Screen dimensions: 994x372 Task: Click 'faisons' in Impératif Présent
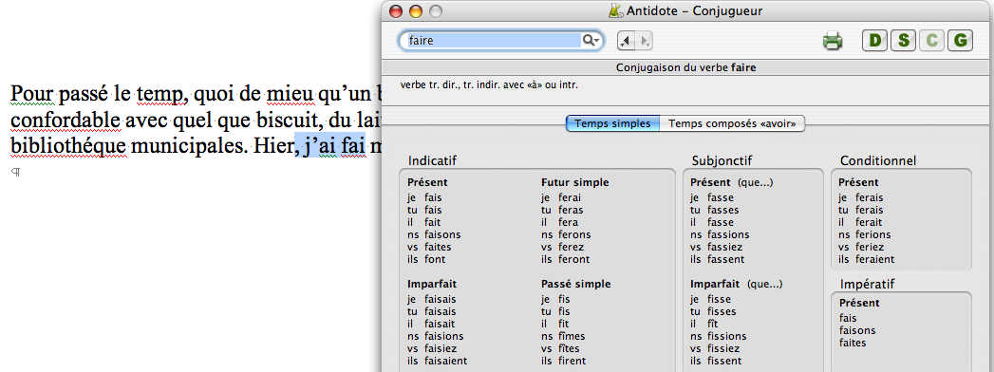[x=857, y=331]
